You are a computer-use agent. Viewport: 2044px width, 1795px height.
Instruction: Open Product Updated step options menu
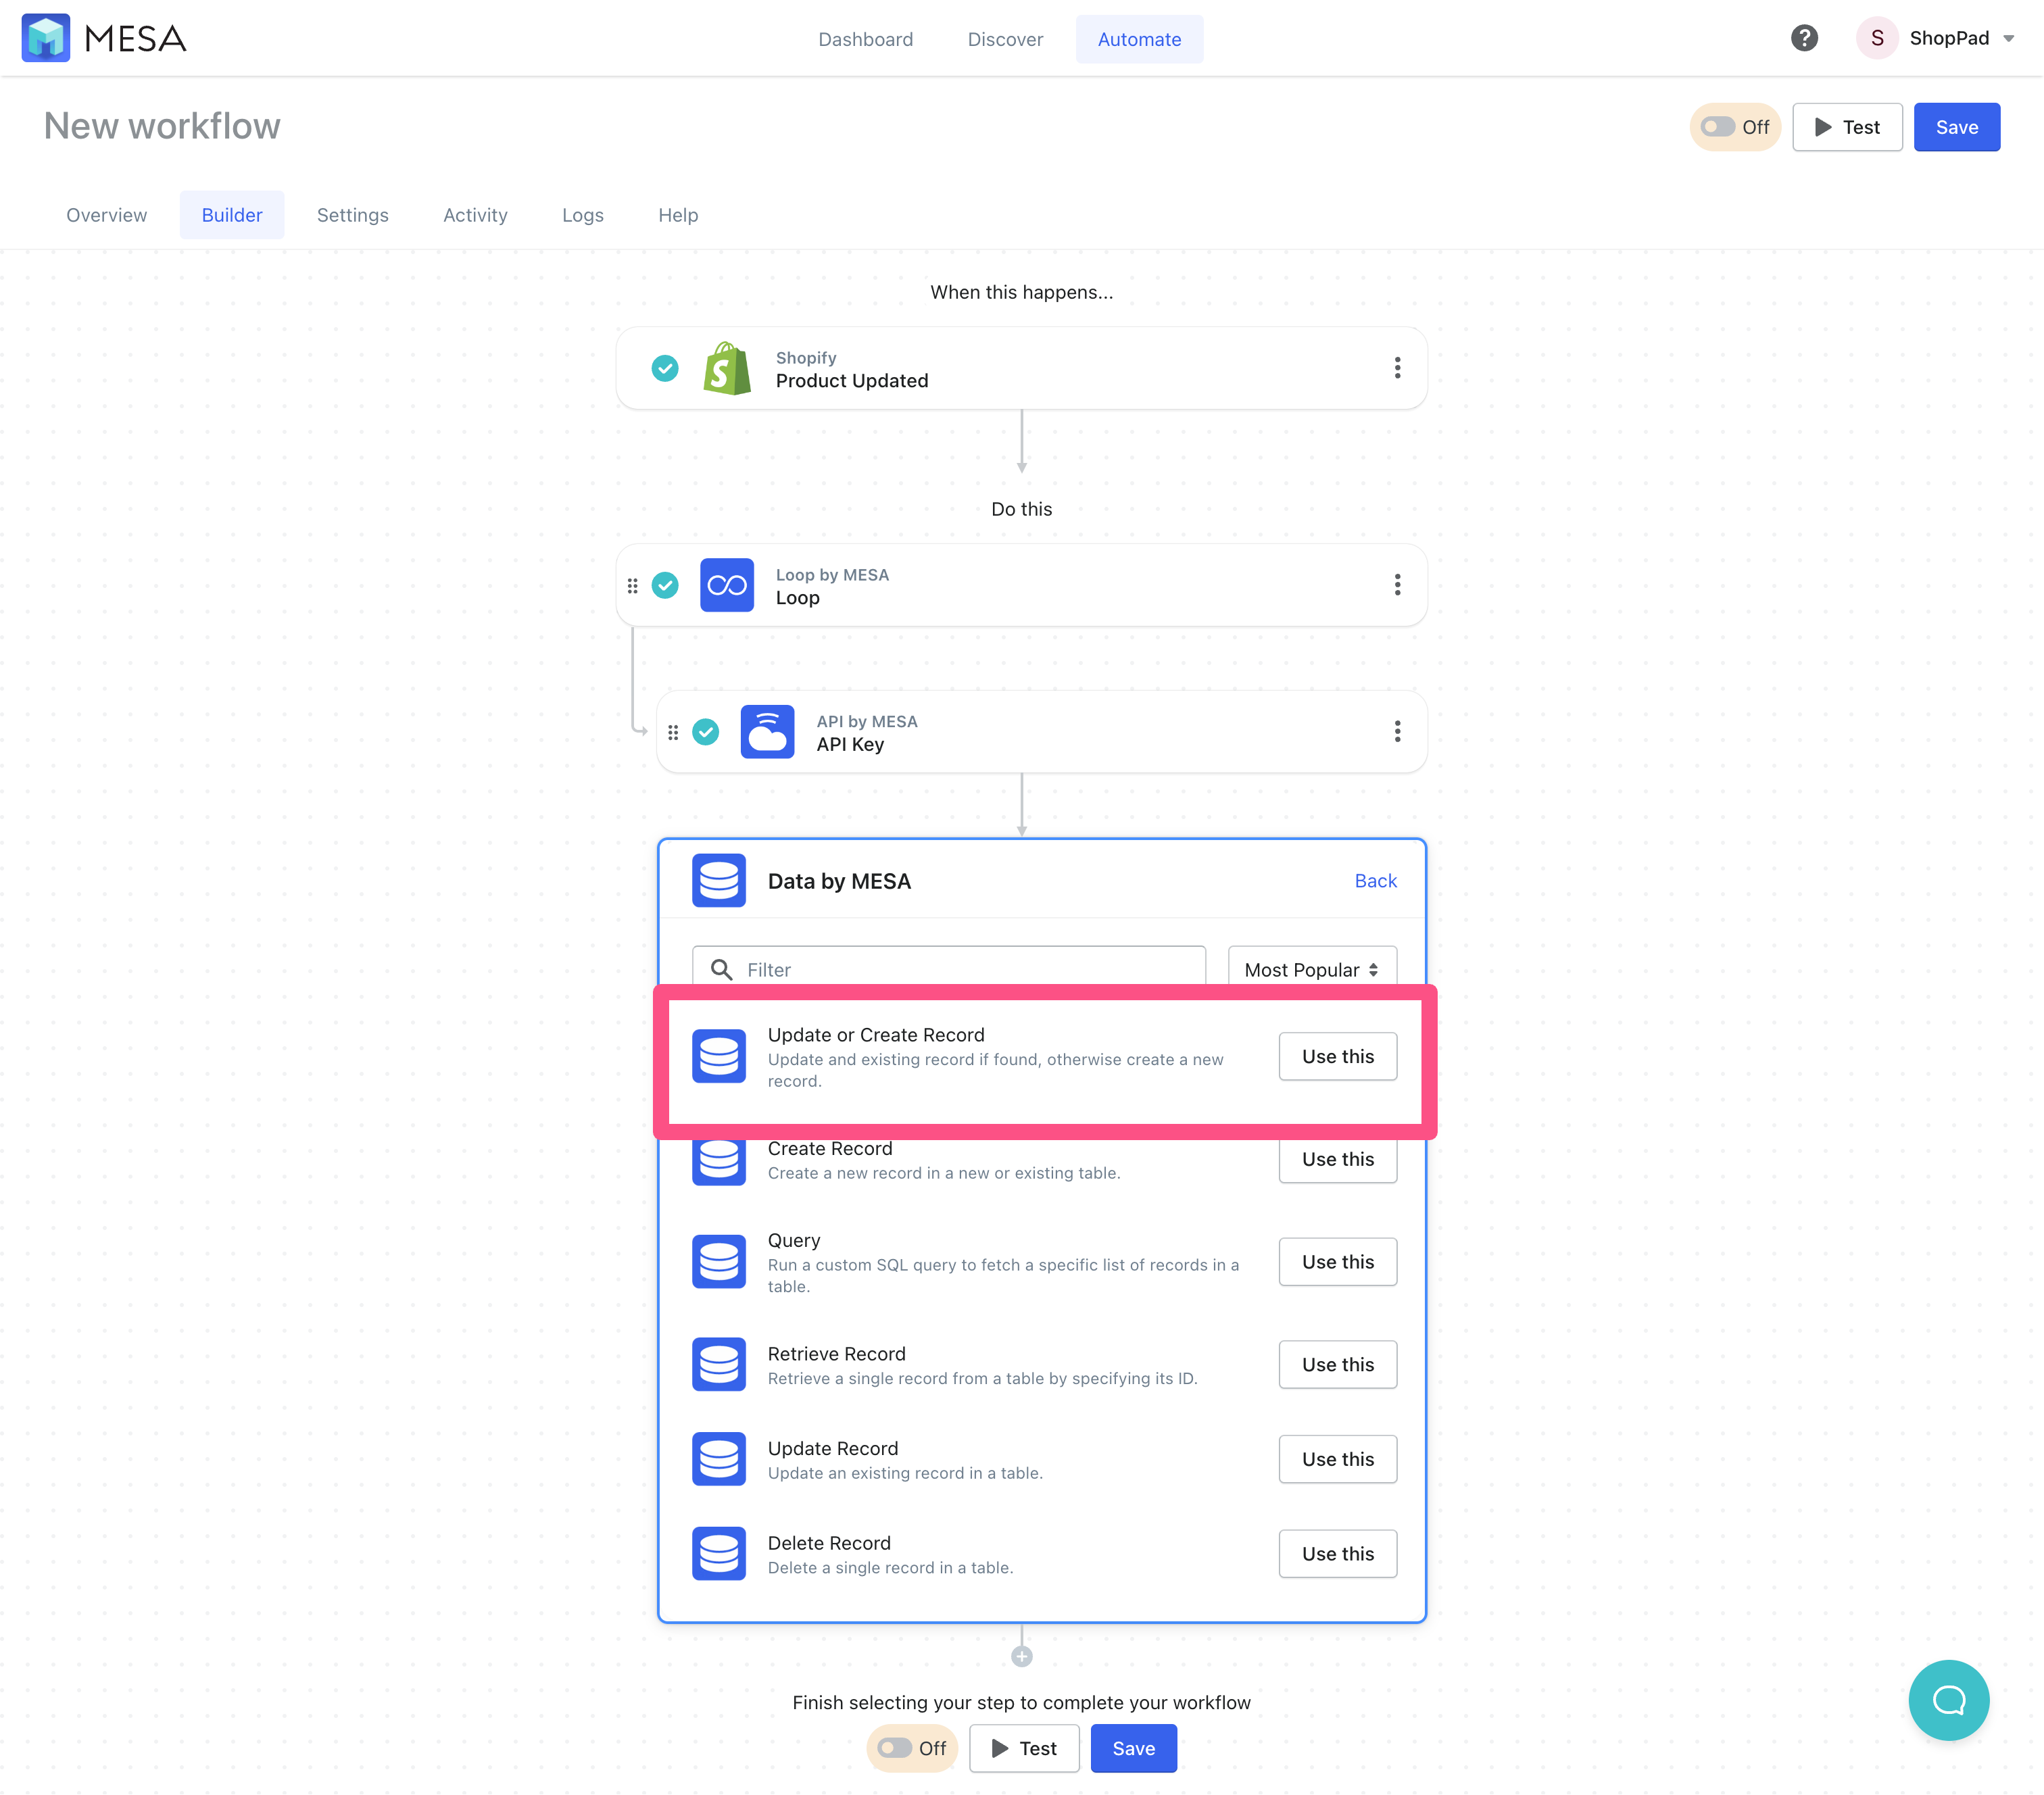[1397, 368]
